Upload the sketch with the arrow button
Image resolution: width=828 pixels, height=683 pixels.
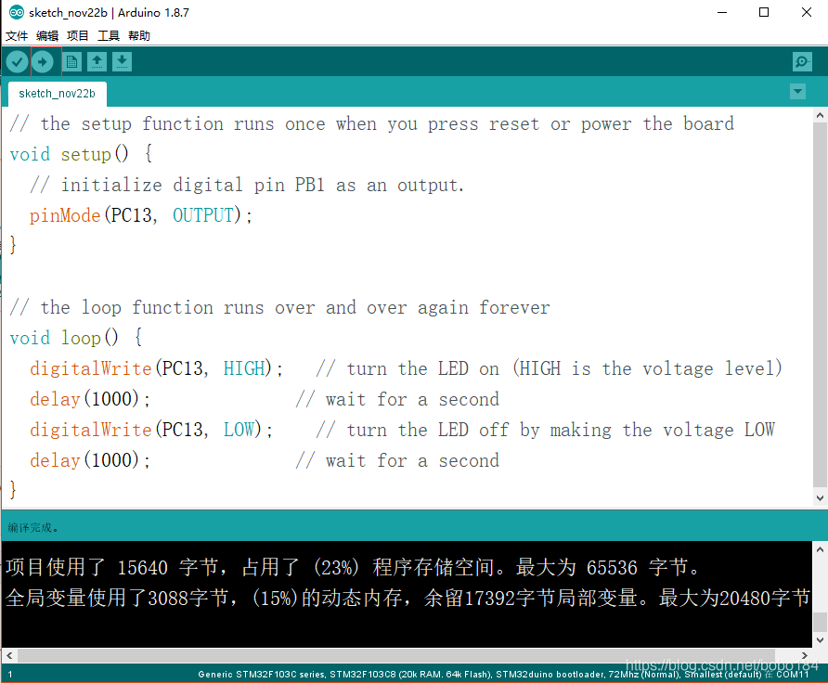[x=43, y=62]
